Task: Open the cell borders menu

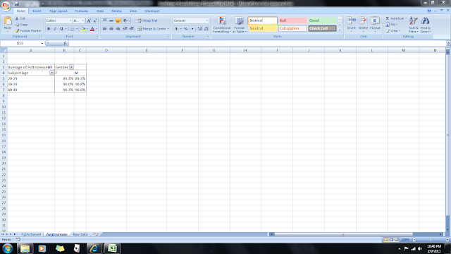Action: (x=74, y=29)
